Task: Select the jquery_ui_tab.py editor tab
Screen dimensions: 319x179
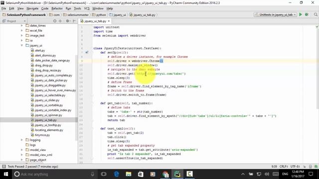Action: [95, 21]
